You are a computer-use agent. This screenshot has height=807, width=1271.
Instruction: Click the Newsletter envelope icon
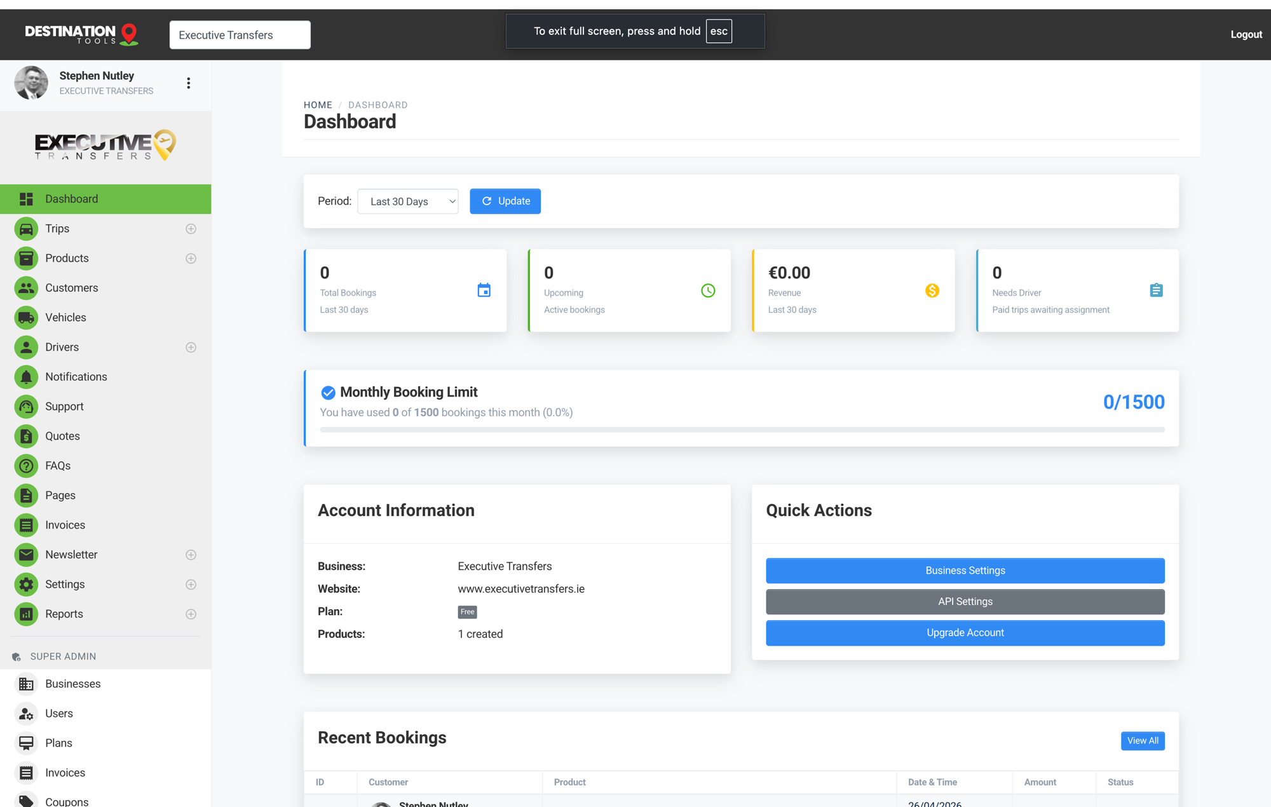pos(26,555)
